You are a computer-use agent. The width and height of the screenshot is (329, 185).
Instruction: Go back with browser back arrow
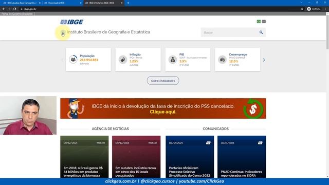tap(4, 9)
